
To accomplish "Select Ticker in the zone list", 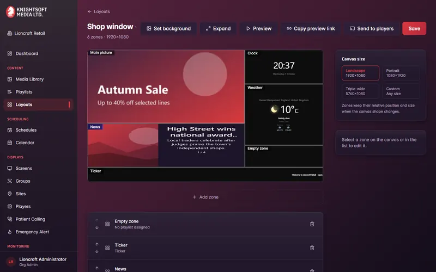I will point(205,248).
